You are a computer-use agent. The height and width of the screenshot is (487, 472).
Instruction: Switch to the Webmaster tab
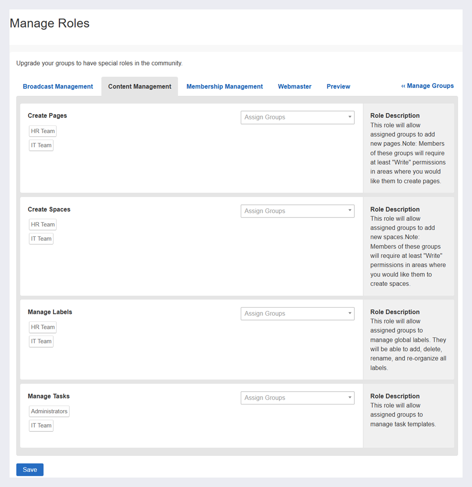point(295,86)
